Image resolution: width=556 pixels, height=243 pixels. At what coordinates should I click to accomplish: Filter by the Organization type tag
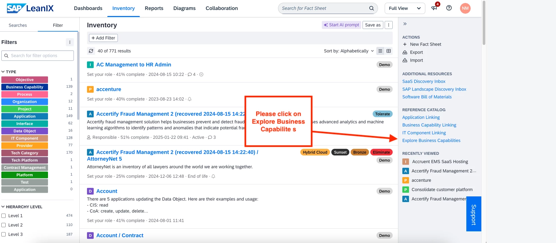[25, 102]
